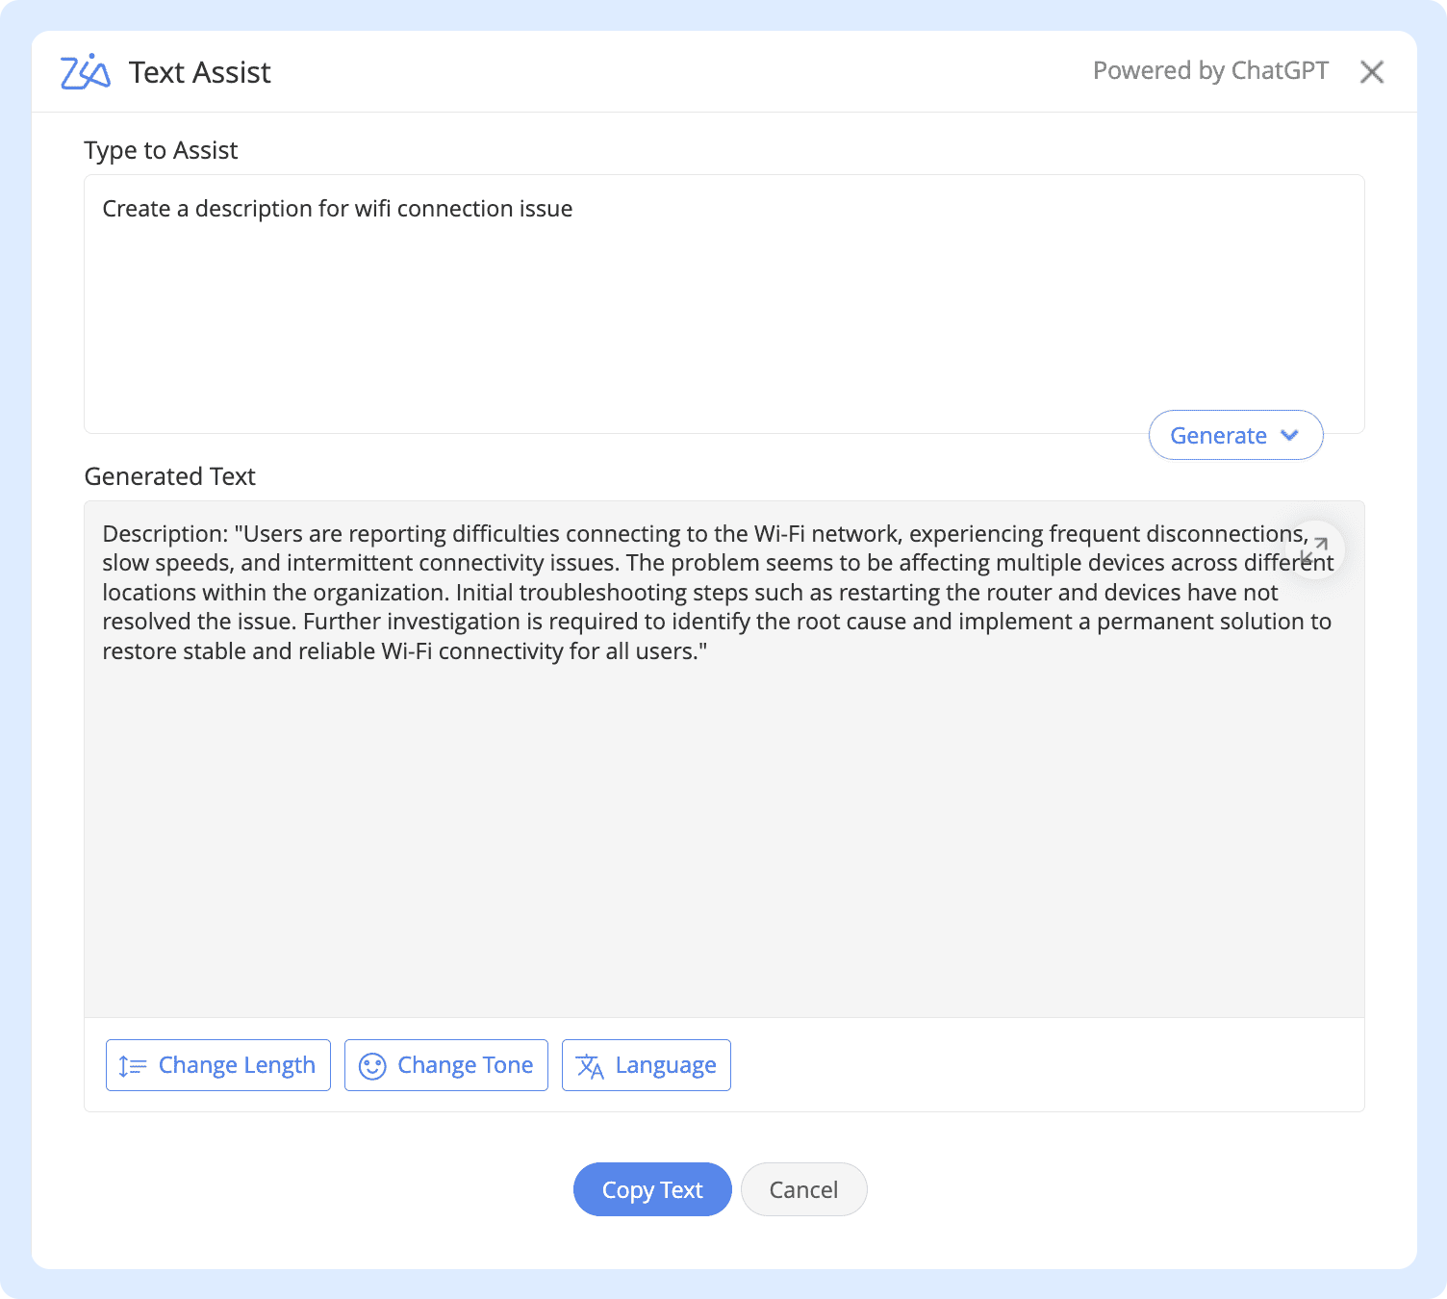Click the X to close Text Assist
Image resolution: width=1447 pixels, height=1299 pixels.
pyautogui.click(x=1372, y=71)
